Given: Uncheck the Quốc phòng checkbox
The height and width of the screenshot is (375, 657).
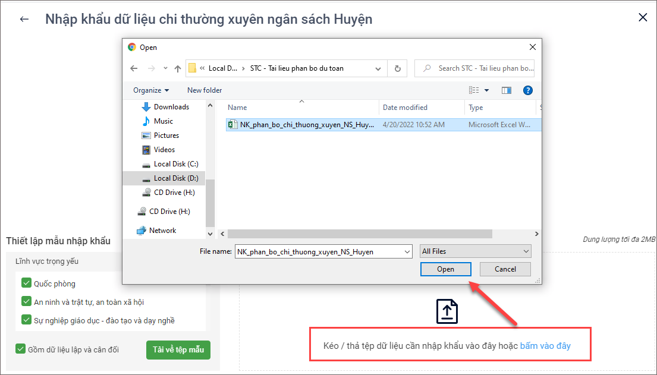Looking at the screenshot, I should click(x=26, y=283).
